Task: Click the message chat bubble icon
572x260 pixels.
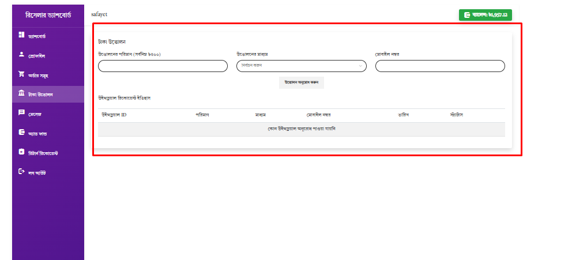Action: click(x=21, y=113)
